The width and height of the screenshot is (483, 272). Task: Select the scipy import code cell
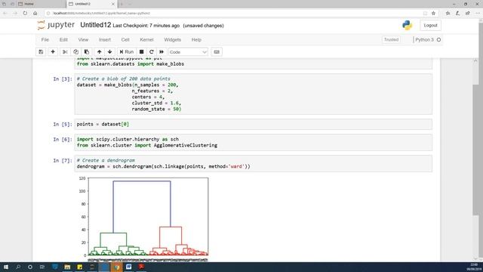[254, 143]
